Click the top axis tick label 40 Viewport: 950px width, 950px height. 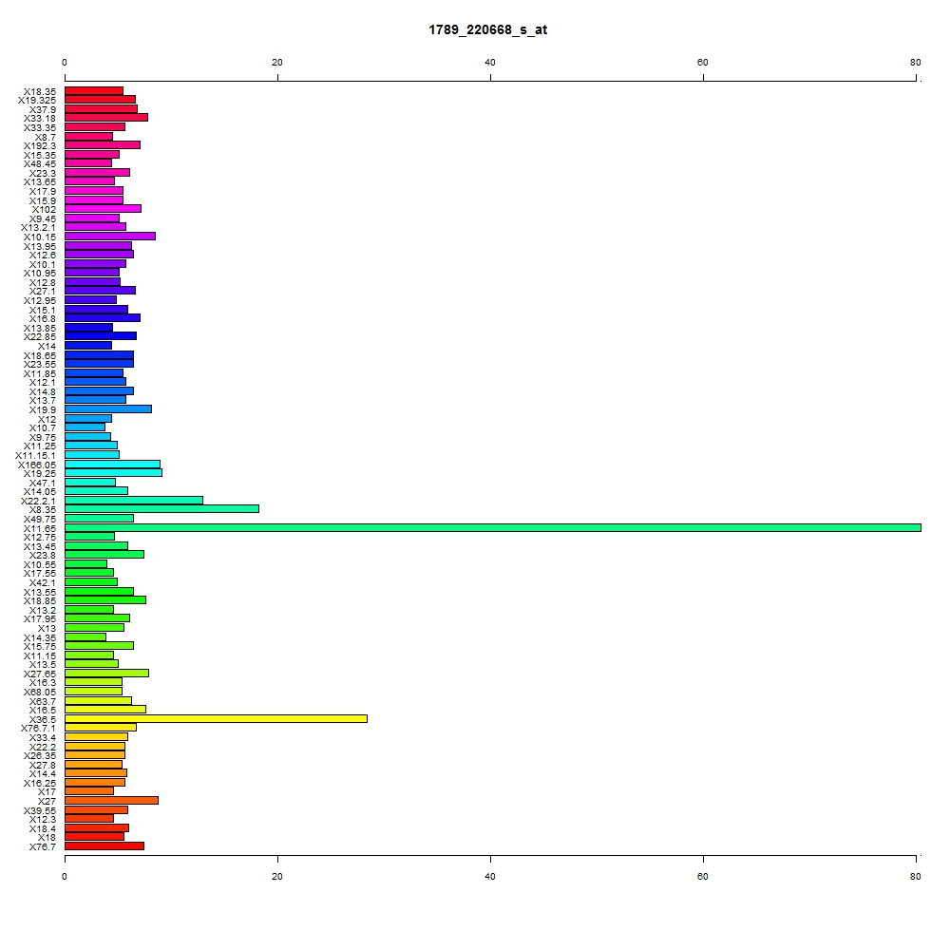pos(490,63)
